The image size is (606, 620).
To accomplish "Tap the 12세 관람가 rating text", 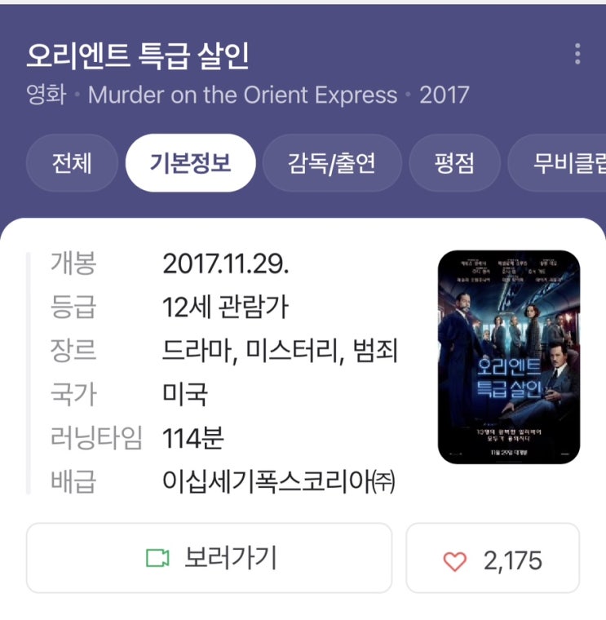I will [x=225, y=307].
